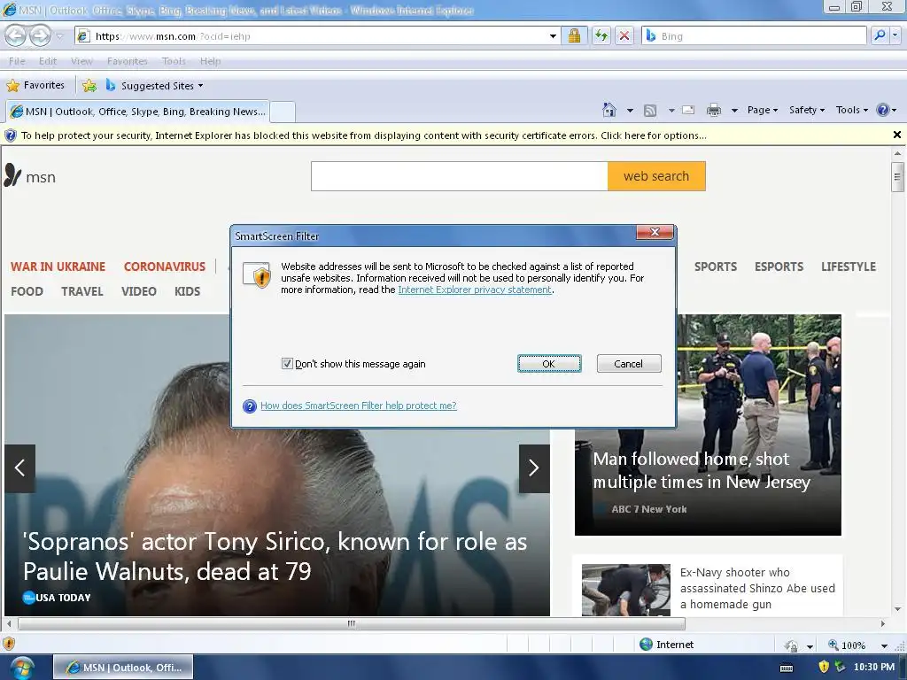Image resolution: width=907 pixels, height=680 pixels.
Task: Close the SmartScreen Filter dialog
Action: click(x=655, y=232)
